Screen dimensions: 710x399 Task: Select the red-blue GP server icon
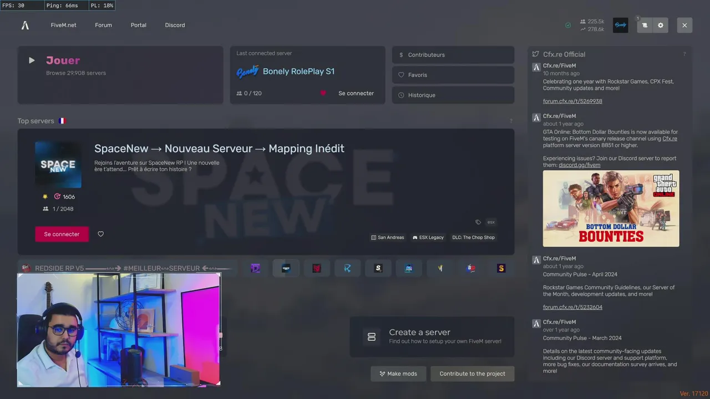click(471, 268)
